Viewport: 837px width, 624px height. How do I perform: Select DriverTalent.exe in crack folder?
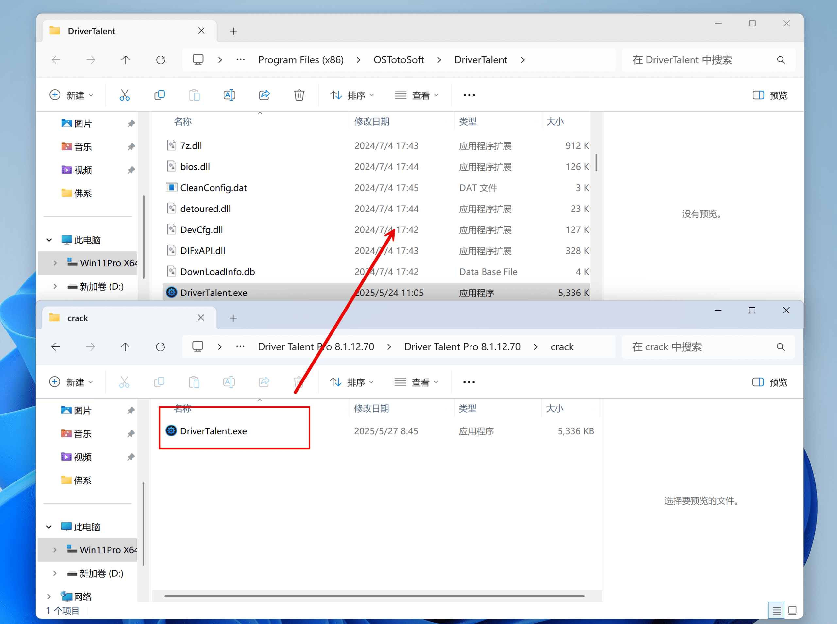click(214, 431)
